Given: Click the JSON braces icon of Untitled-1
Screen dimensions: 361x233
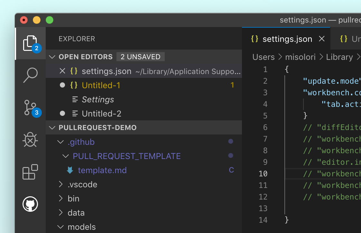Looking at the screenshot, I should [74, 85].
